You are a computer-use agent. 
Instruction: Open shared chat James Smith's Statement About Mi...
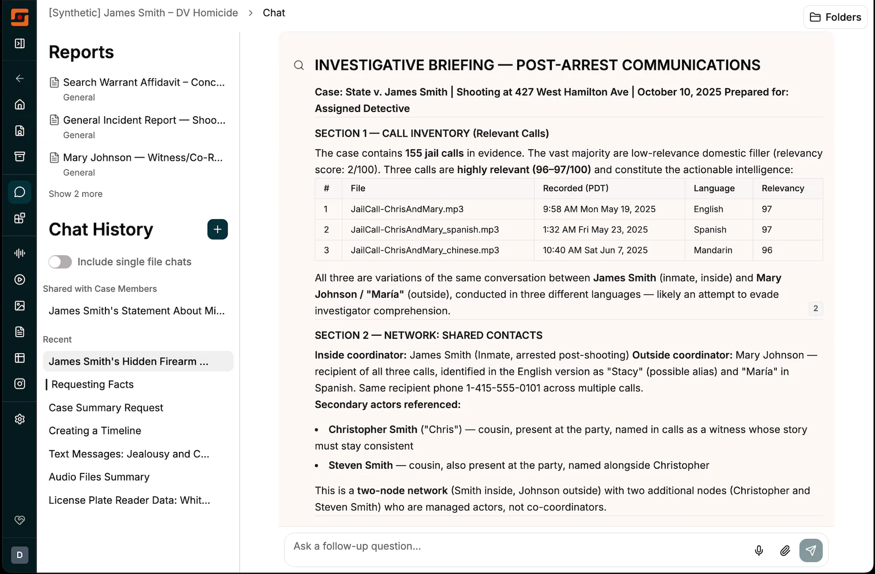[x=137, y=311]
